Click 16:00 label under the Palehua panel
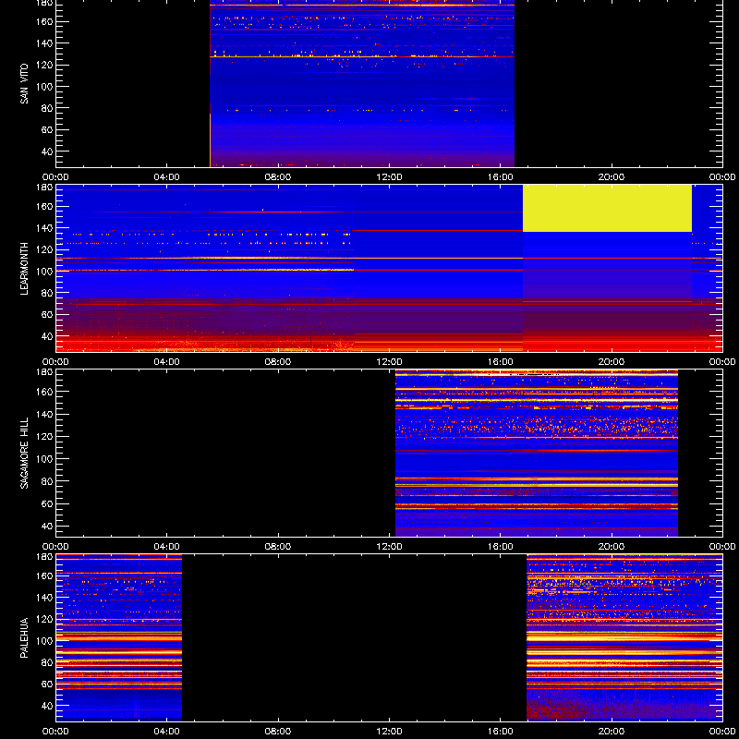The image size is (739, 739). point(501,732)
